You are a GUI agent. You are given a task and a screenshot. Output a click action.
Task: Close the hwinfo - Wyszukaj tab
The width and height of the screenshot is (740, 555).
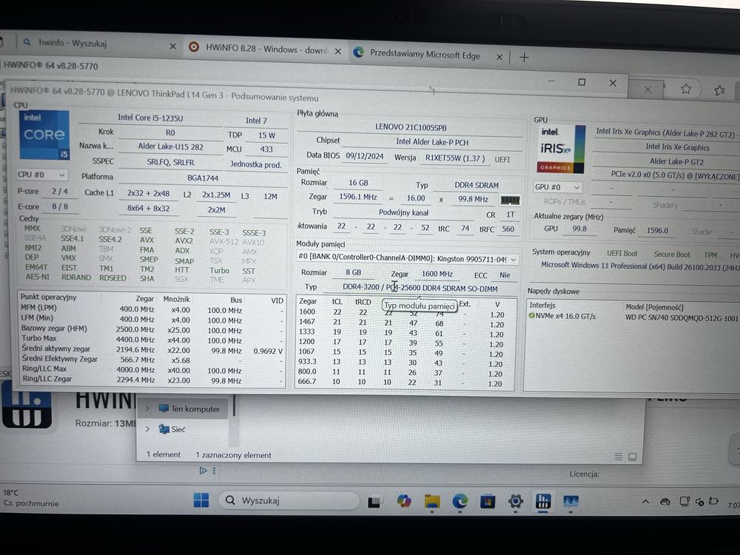pyautogui.click(x=172, y=46)
